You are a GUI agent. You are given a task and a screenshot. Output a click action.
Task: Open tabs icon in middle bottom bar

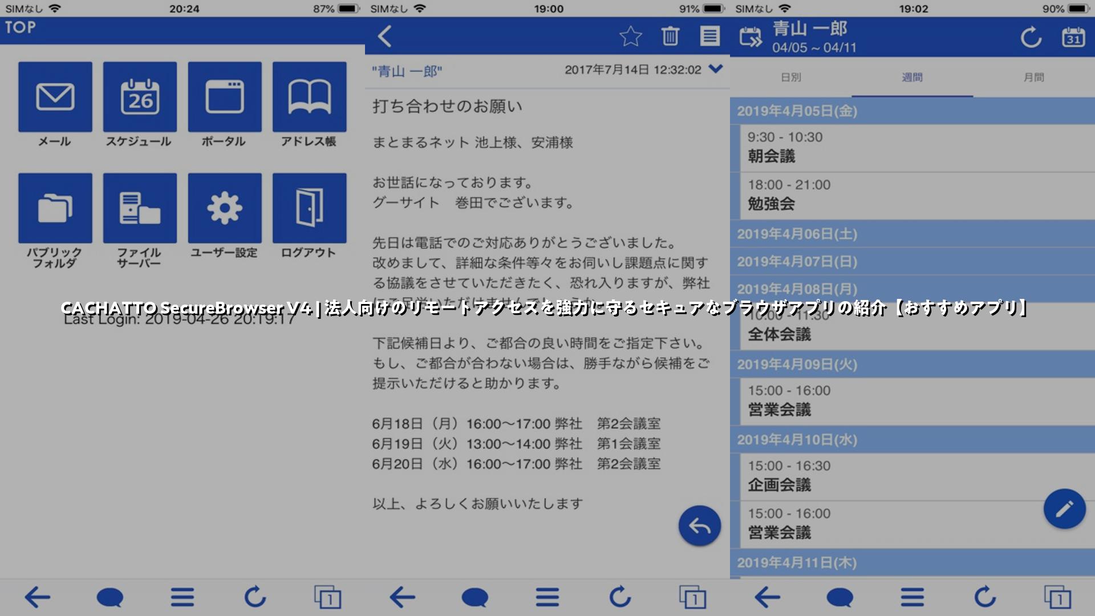692,597
